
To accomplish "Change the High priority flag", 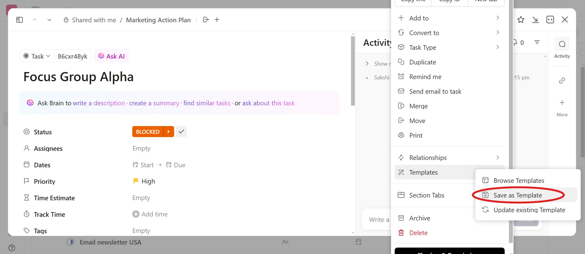I will tap(144, 181).
